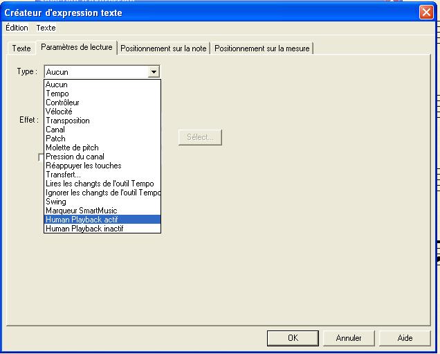Open the Texte menu
This screenshot has width=440, height=354.
pos(46,28)
